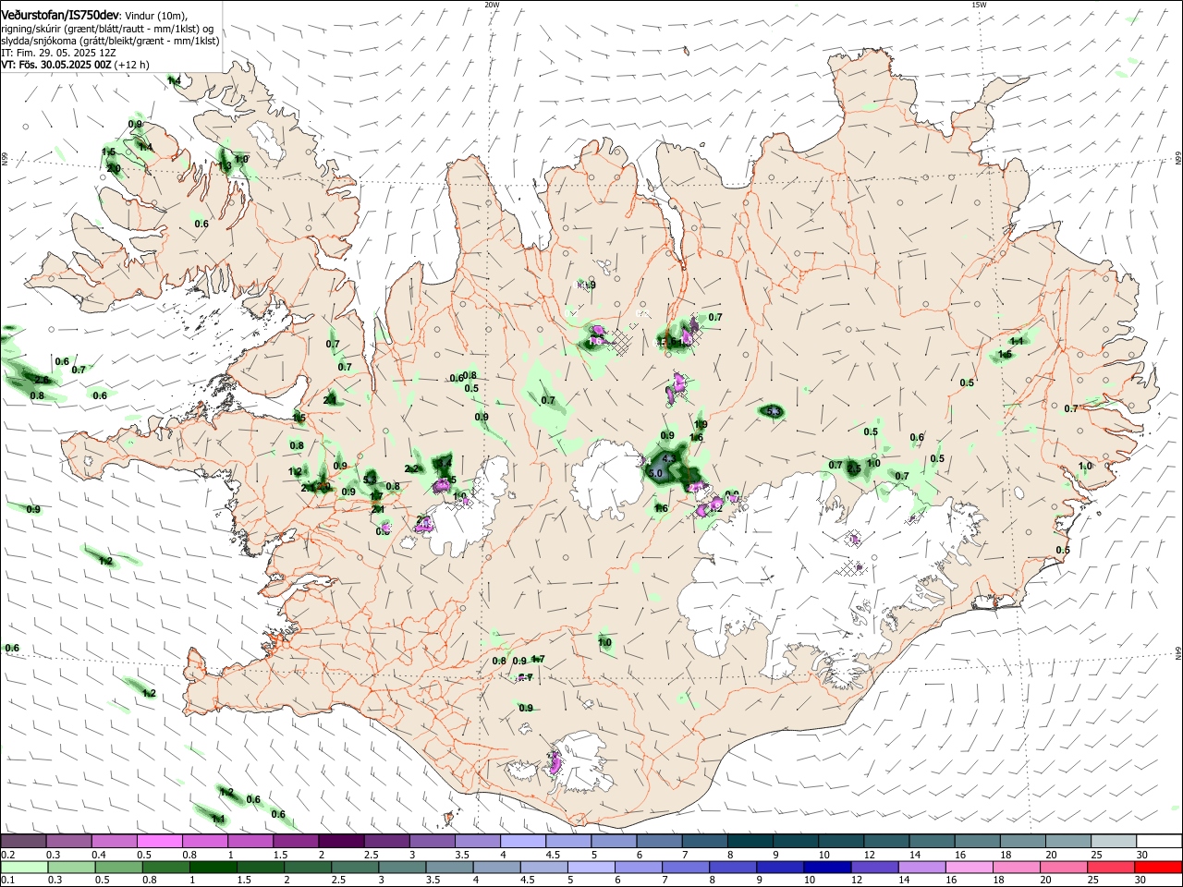The height and width of the screenshot is (887, 1183).
Task: Click the 5.0 precipitation value on the map
Action: (656, 473)
